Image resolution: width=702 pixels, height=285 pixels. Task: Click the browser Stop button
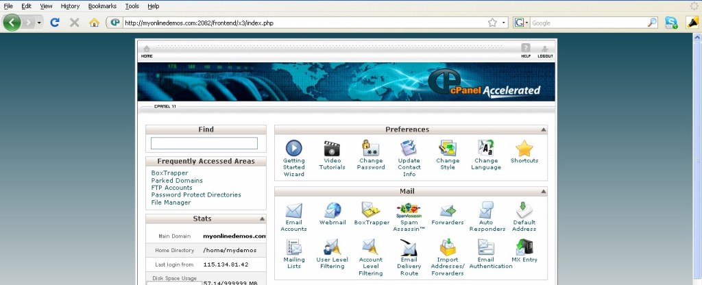tap(74, 23)
